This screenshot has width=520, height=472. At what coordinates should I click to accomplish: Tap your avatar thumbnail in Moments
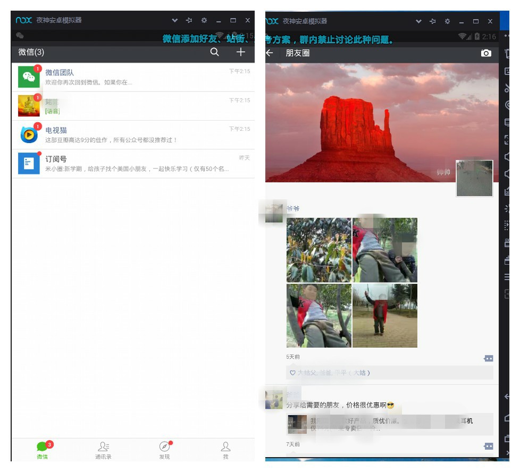[x=474, y=178]
